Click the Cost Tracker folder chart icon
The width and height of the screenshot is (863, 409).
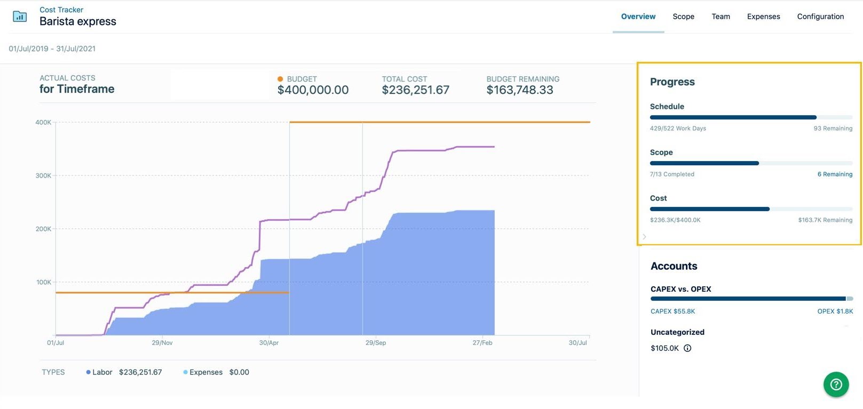coord(20,17)
